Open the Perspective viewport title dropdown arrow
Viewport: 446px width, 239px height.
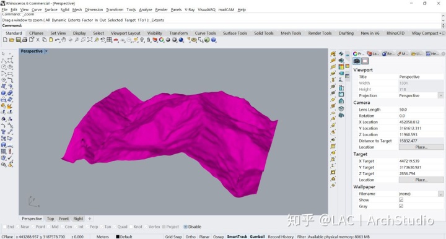tap(46, 51)
